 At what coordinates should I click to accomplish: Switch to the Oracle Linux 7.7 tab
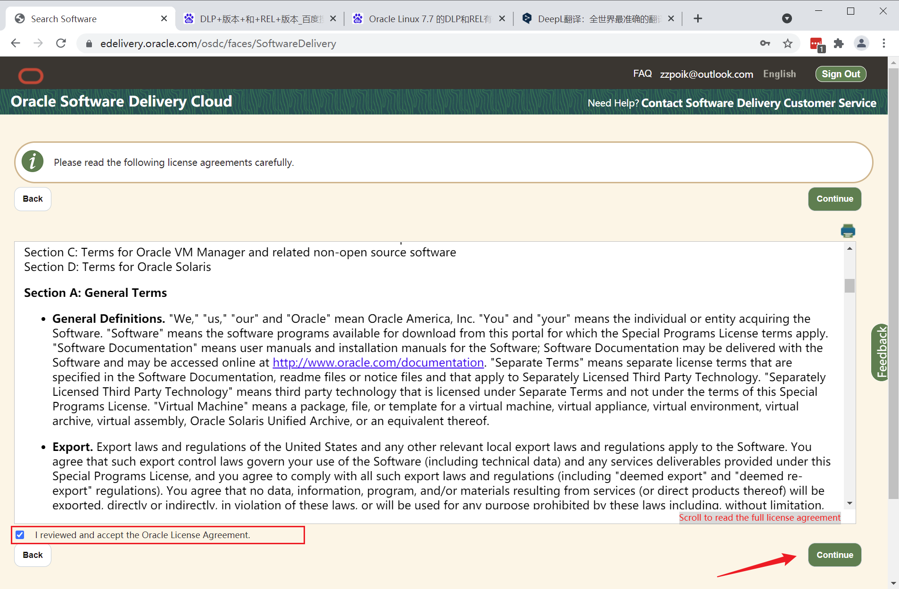pyautogui.click(x=424, y=18)
